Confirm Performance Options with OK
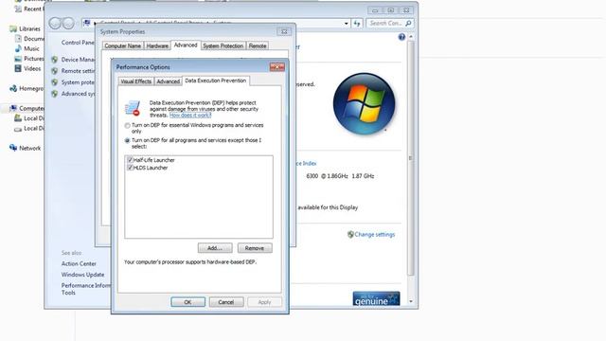 click(187, 302)
